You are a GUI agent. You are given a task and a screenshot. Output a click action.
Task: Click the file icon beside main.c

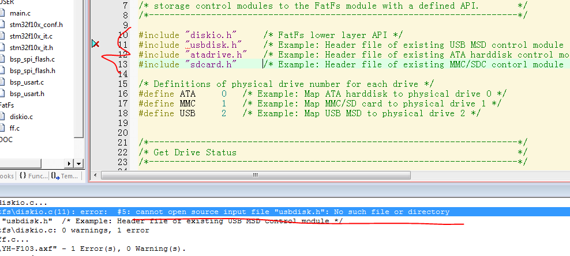(2, 13)
